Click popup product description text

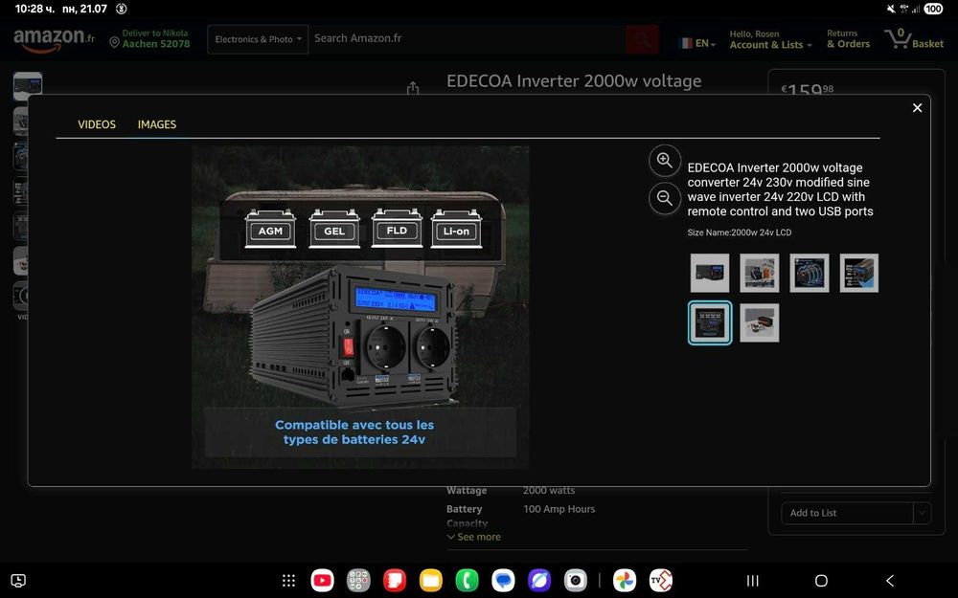pyautogui.click(x=780, y=189)
